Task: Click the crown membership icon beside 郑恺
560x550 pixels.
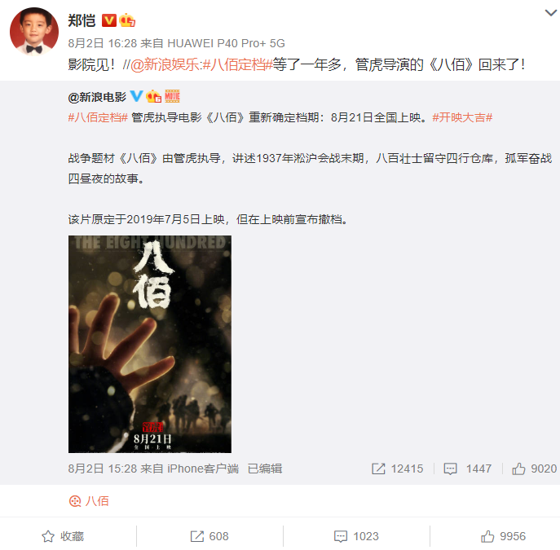Action: pos(127,20)
